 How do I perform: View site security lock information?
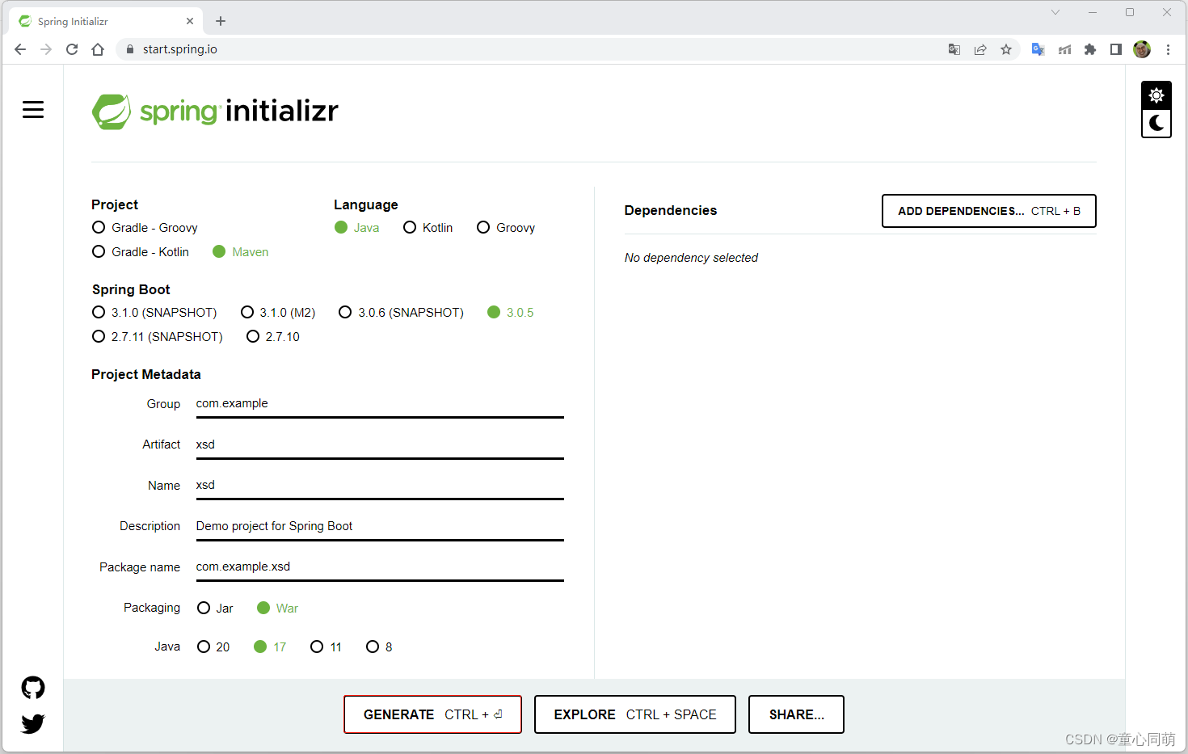point(129,49)
